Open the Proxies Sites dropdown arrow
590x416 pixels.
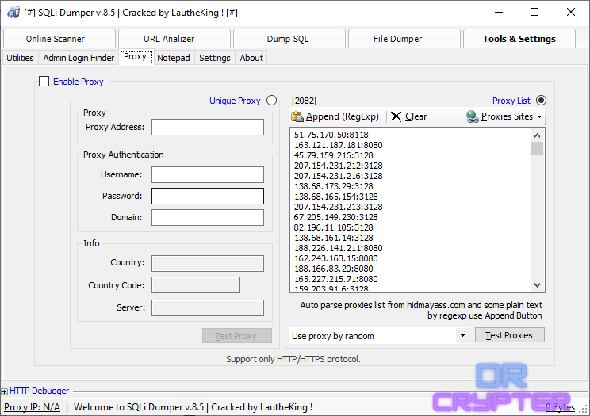pyautogui.click(x=539, y=117)
